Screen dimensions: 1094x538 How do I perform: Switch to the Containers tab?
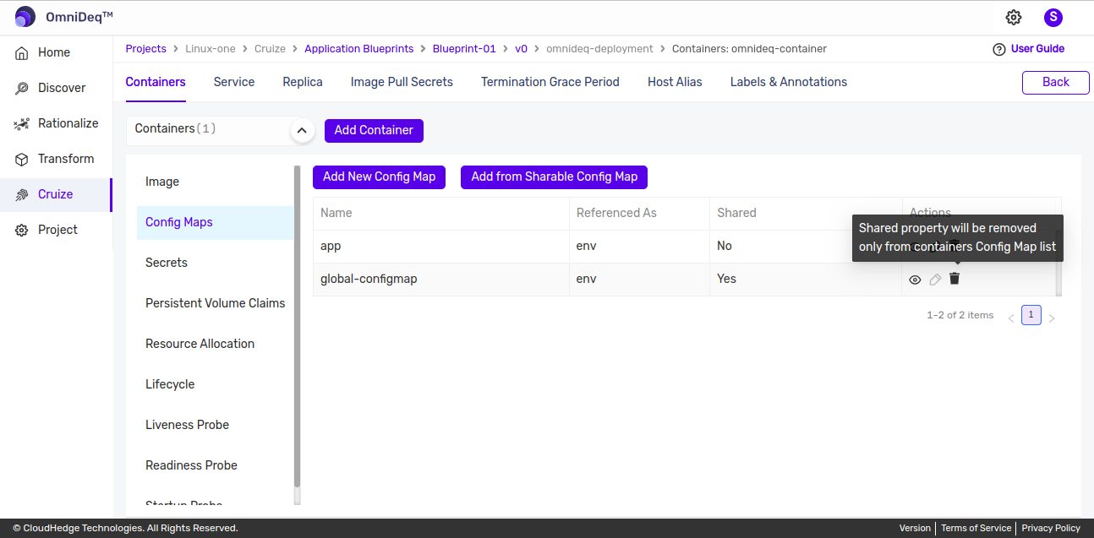(x=156, y=82)
